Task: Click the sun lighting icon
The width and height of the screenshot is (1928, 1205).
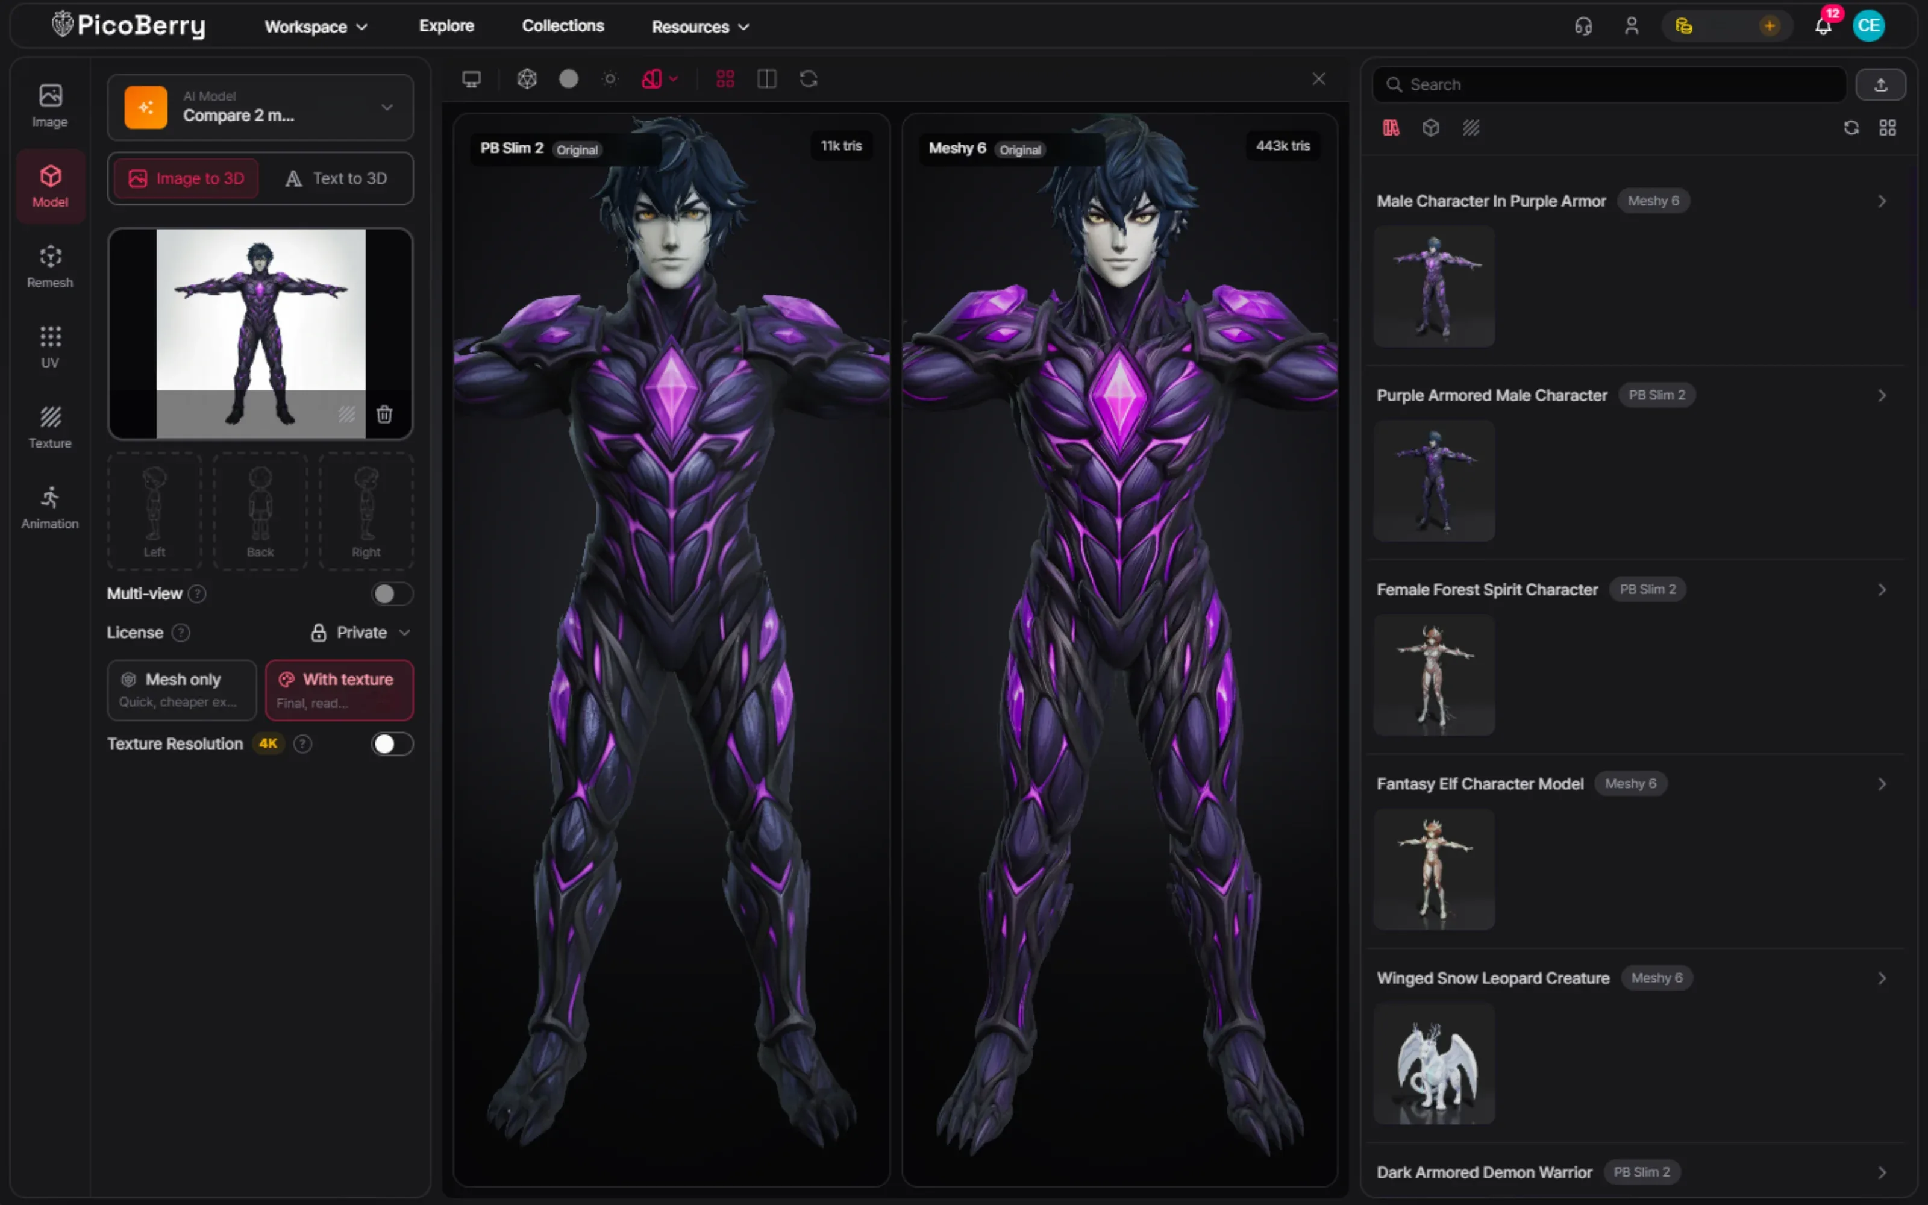Action: pos(610,79)
